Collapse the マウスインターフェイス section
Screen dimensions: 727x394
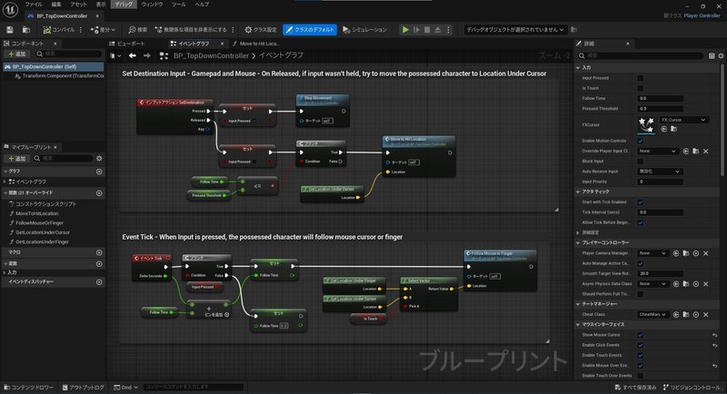tap(578, 325)
